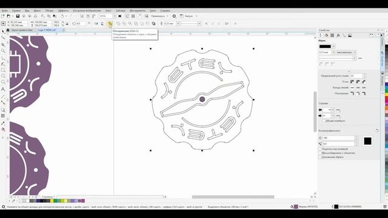Image resolution: width=388 pixels, height=218 pixels.
Task: Select the Artistic Media tool
Action: click(x=3, y=64)
